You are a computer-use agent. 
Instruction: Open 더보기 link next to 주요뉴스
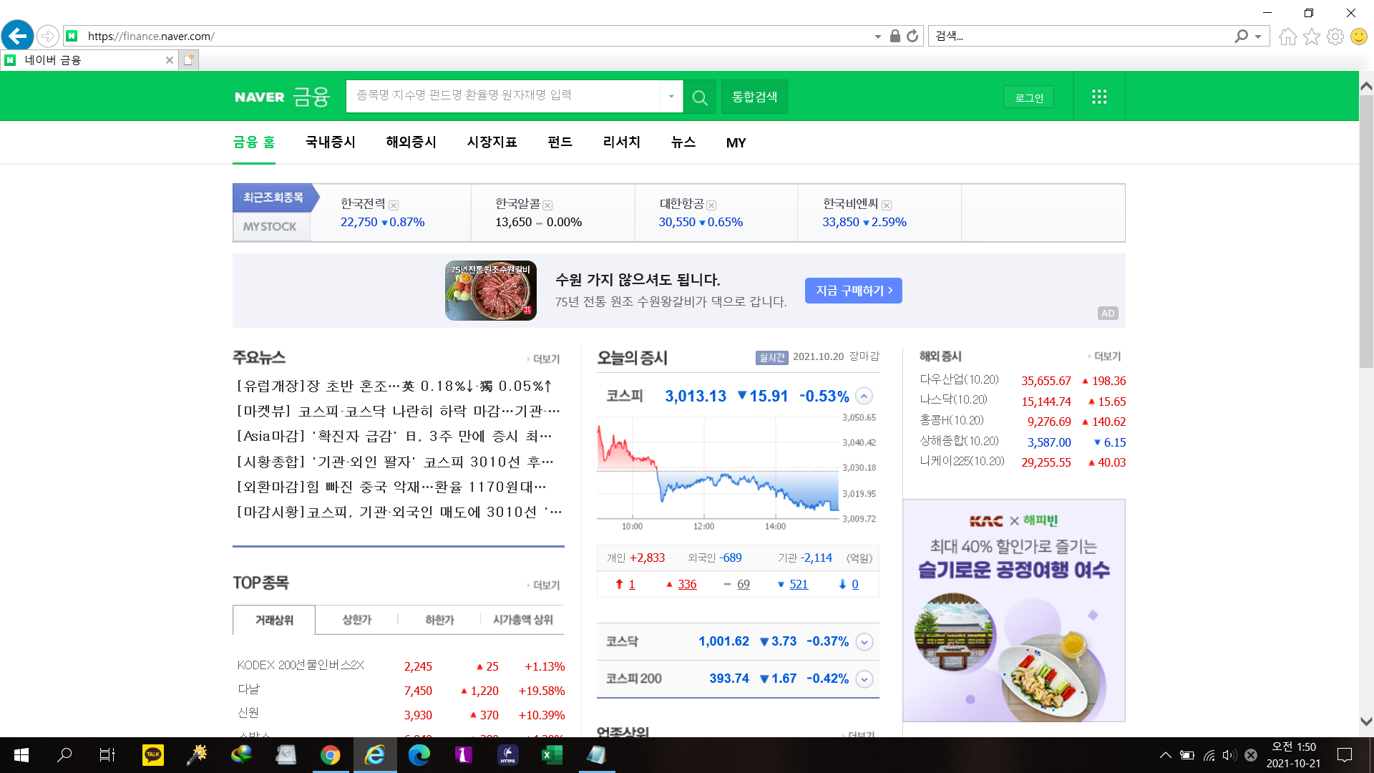click(544, 359)
